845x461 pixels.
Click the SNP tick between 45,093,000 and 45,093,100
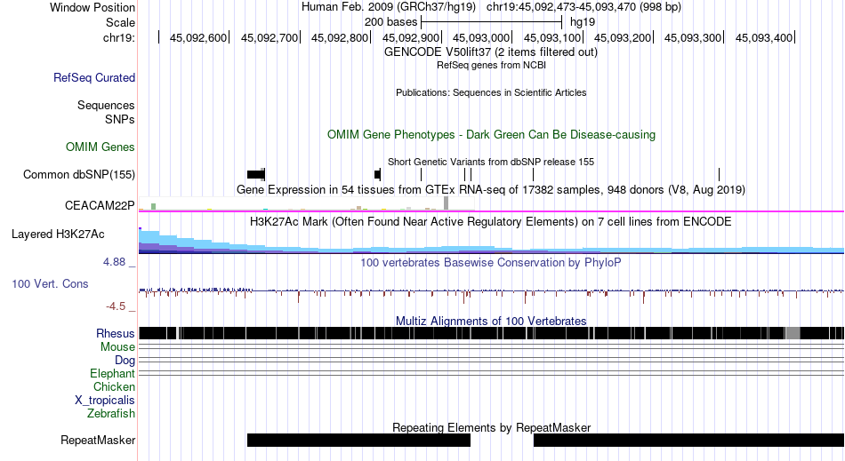coord(534,174)
